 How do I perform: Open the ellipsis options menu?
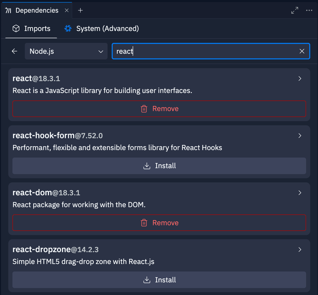(309, 10)
